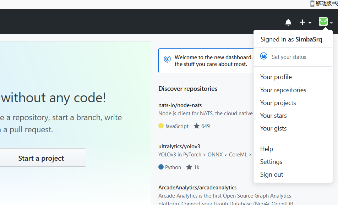Click the green user avatar
This screenshot has height=205, width=338.
323,22
